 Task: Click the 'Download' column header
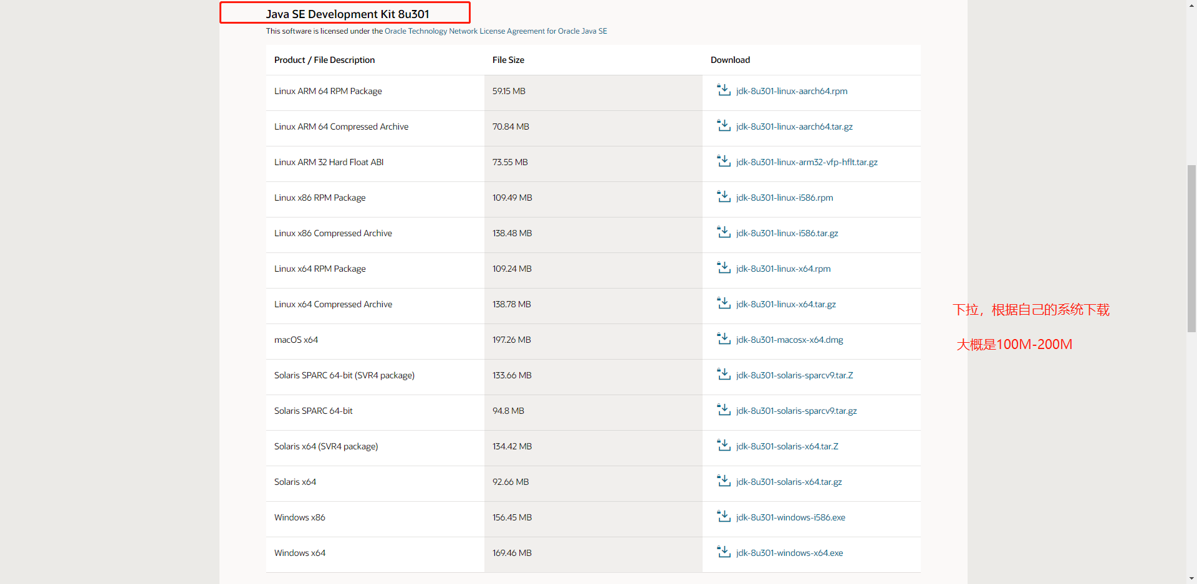(730, 60)
